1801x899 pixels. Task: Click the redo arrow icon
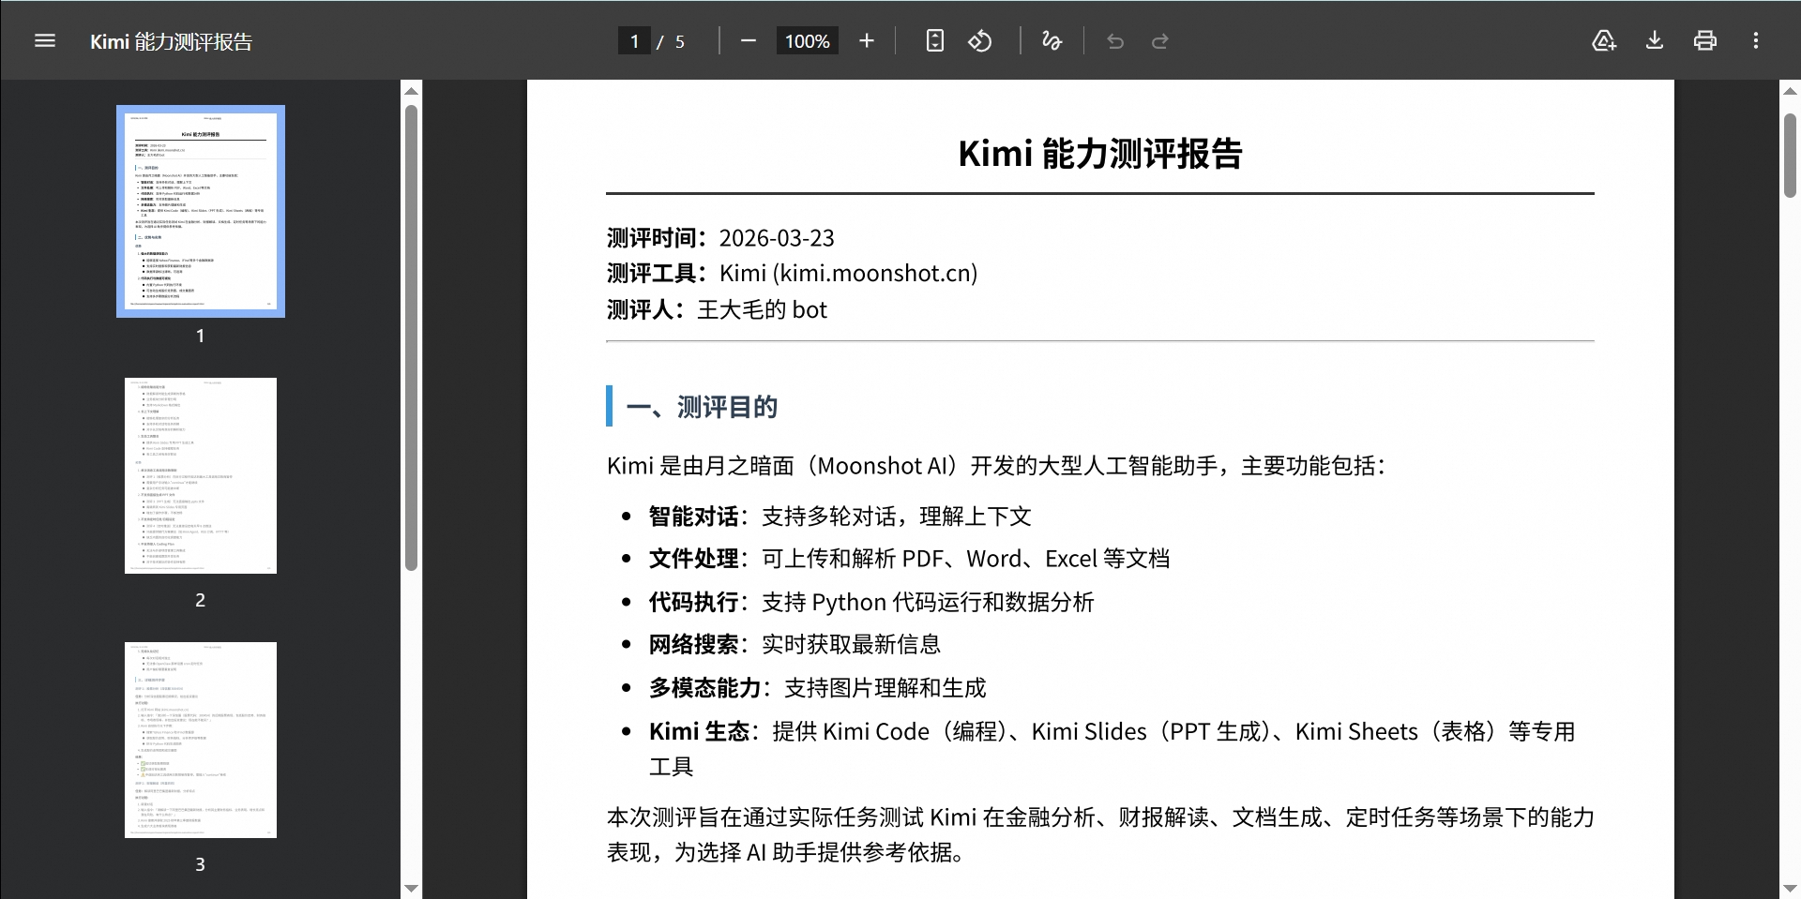click(x=1160, y=41)
